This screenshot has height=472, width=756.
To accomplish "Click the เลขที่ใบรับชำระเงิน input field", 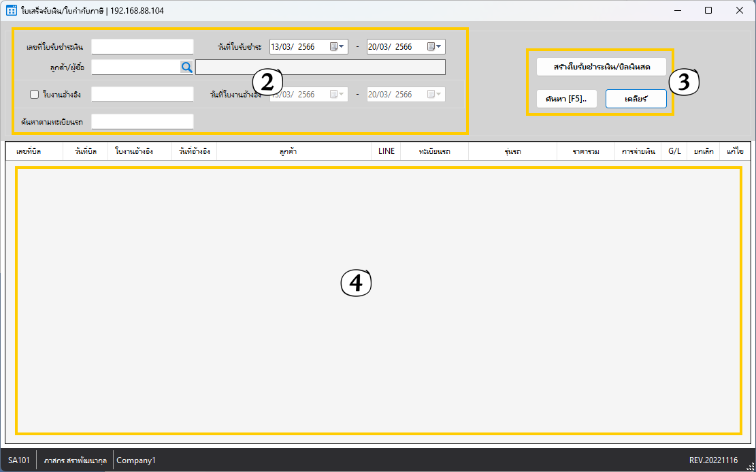I will coord(142,47).
